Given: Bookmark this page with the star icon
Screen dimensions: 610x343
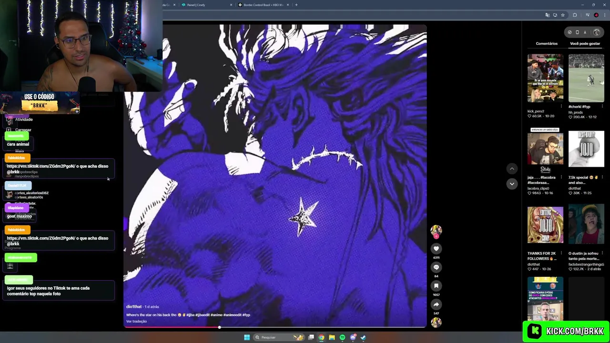Looking at the screenshot, I should pos(563,15).
